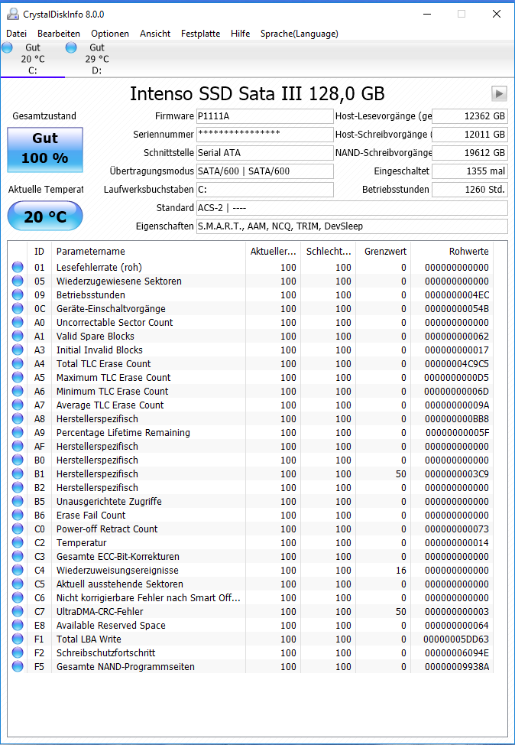Screen dimensions: 515x745
Task: Click the status orb for Erase Fail Count
Action: tap(18, 516)
